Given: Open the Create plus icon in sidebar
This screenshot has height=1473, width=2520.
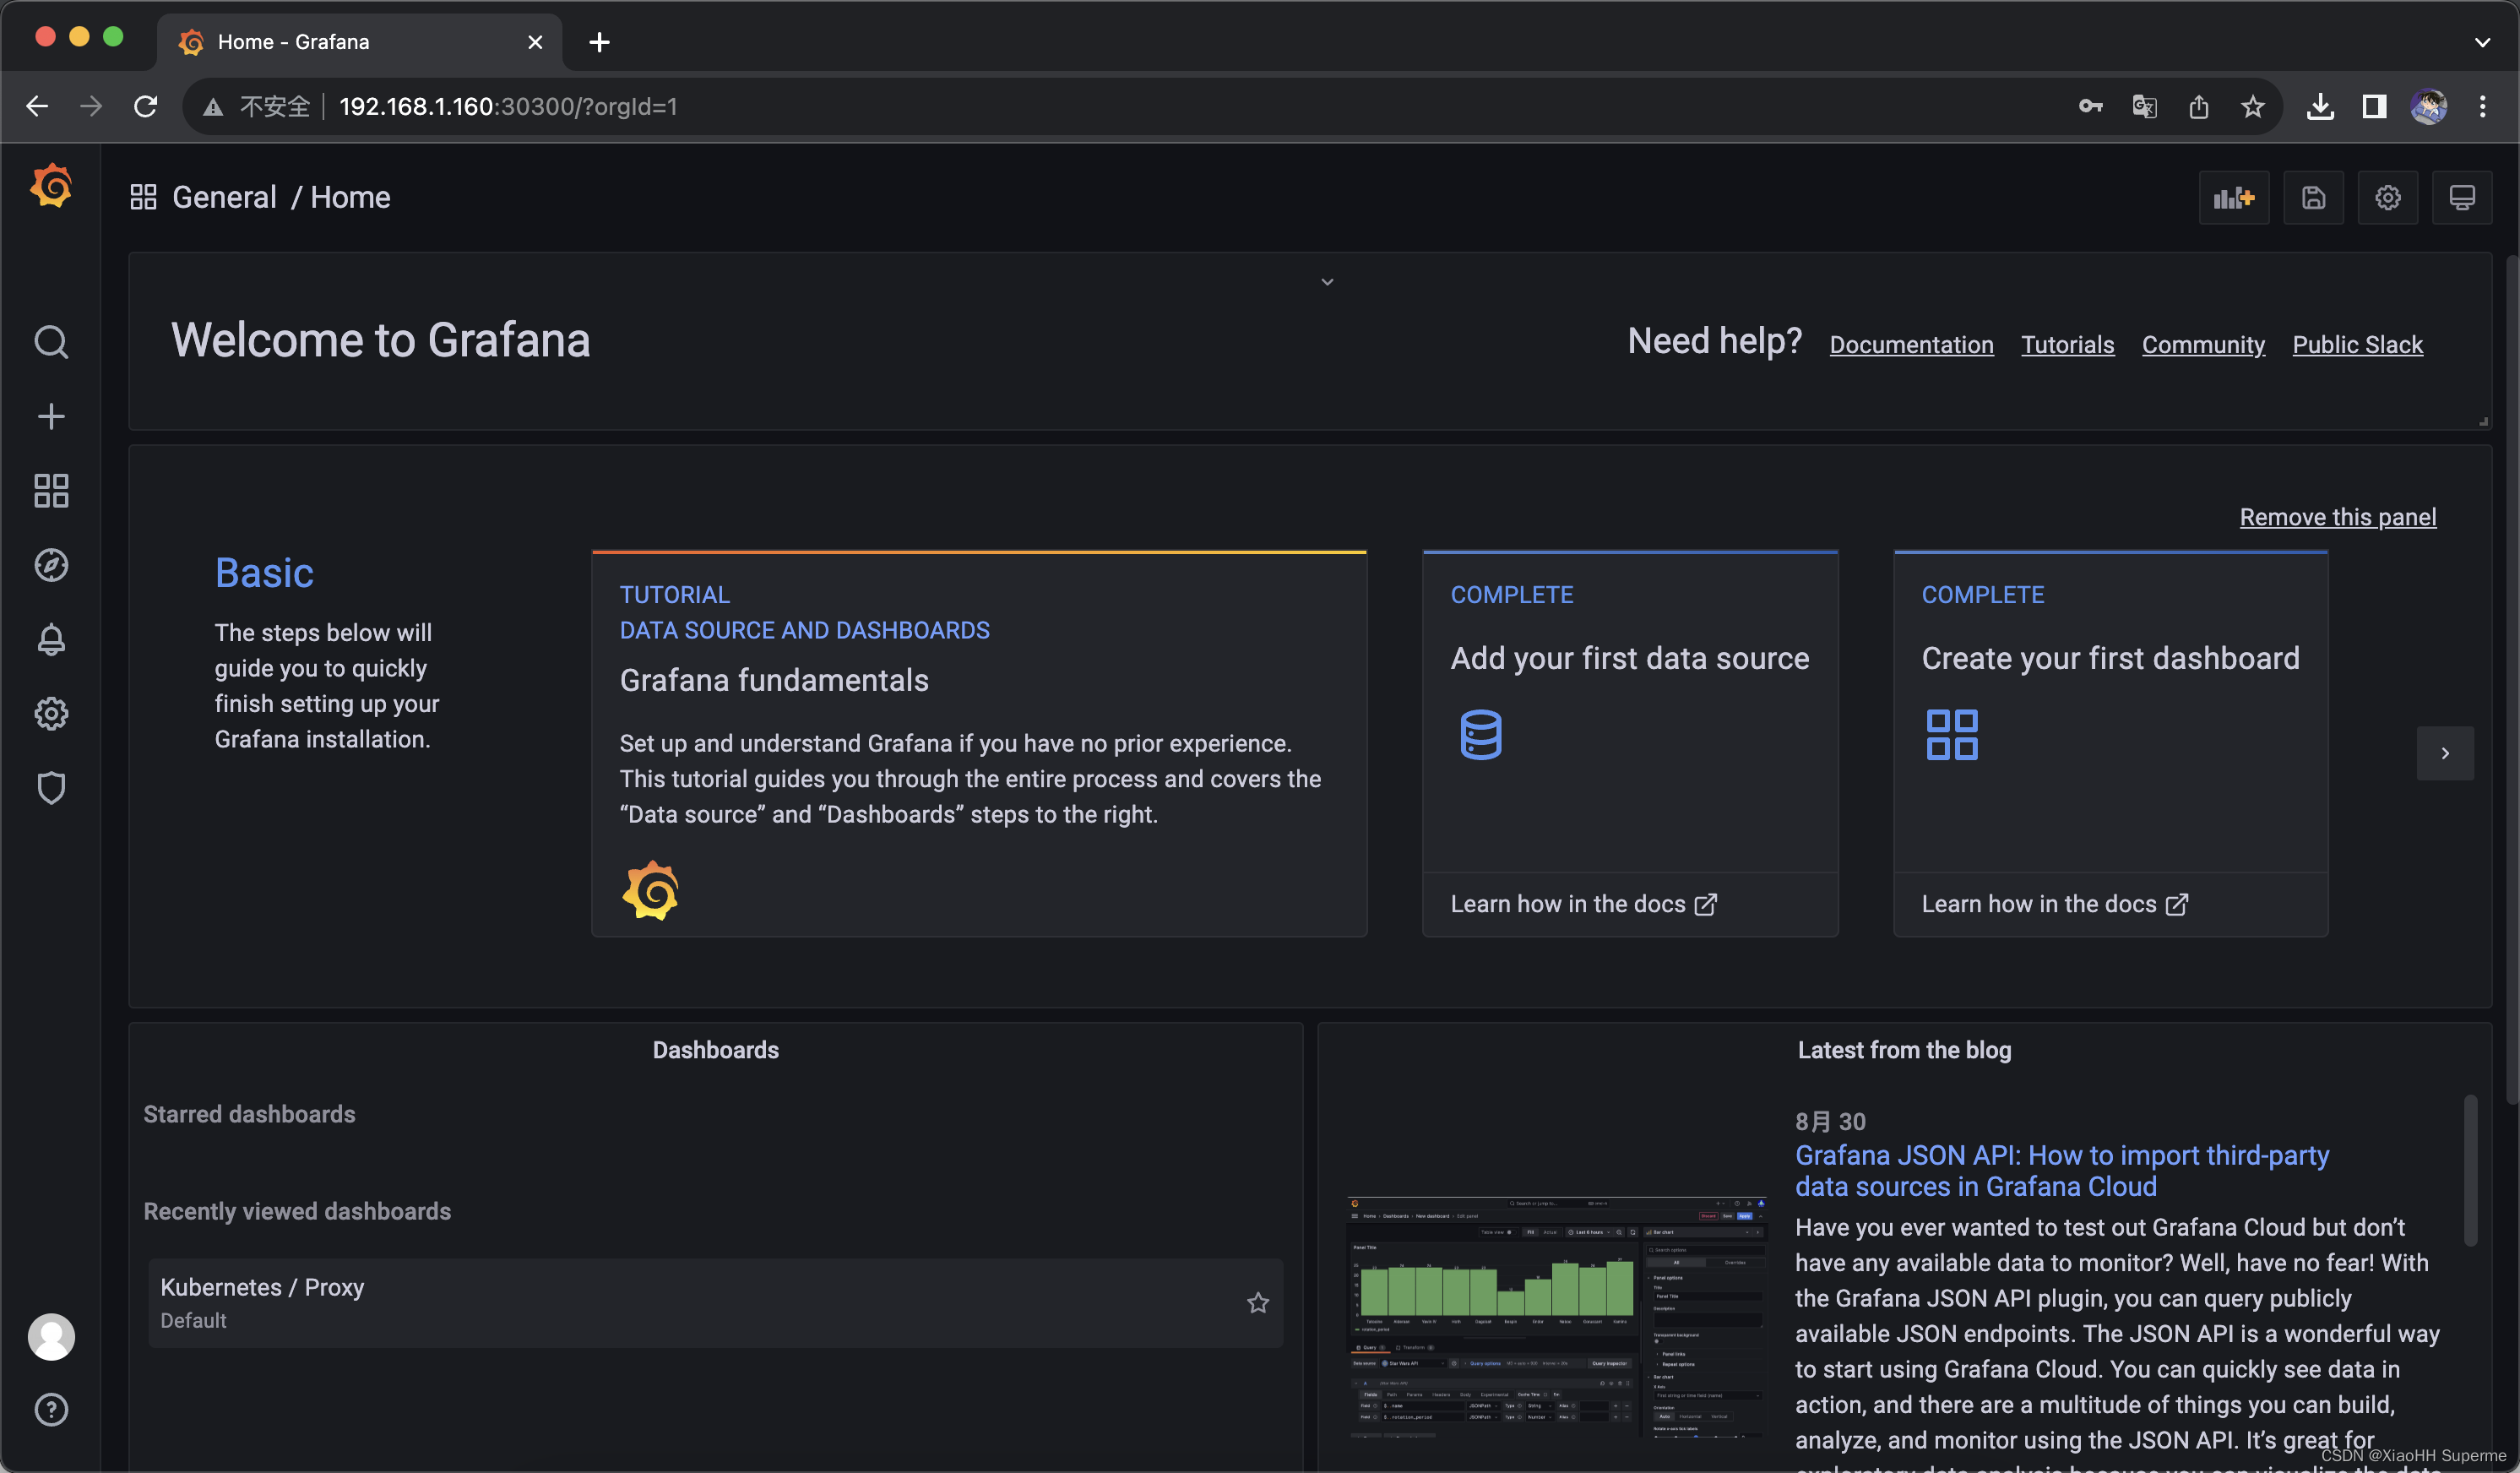Looking at the screenshot, I should point(51,416).
